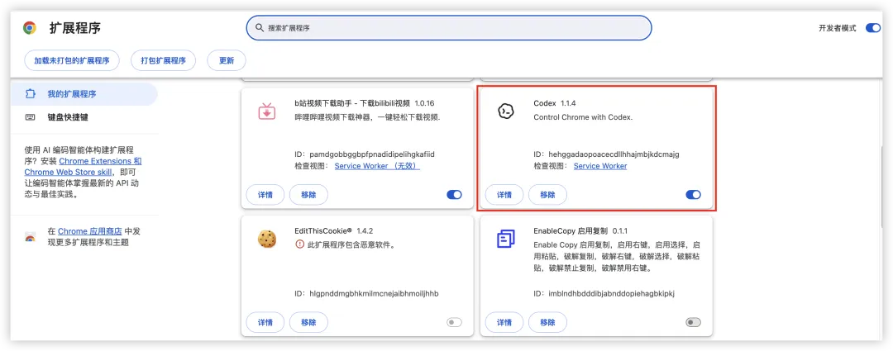Disable the bilibili download helper toggle
This screenshot has height=351, width=893.
point(454,195)
